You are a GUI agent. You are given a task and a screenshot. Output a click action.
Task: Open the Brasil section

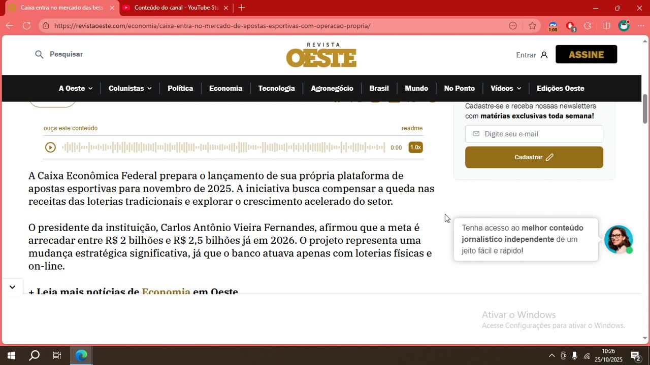tap(379, 88)
